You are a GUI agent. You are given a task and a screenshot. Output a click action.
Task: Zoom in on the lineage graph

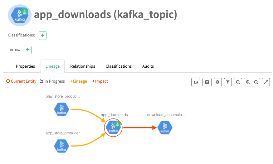pos(248,82)
